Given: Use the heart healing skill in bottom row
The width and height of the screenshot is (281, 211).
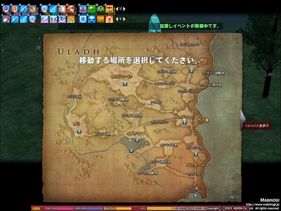Looking at the screenshot, I should [x=109, y=19].
